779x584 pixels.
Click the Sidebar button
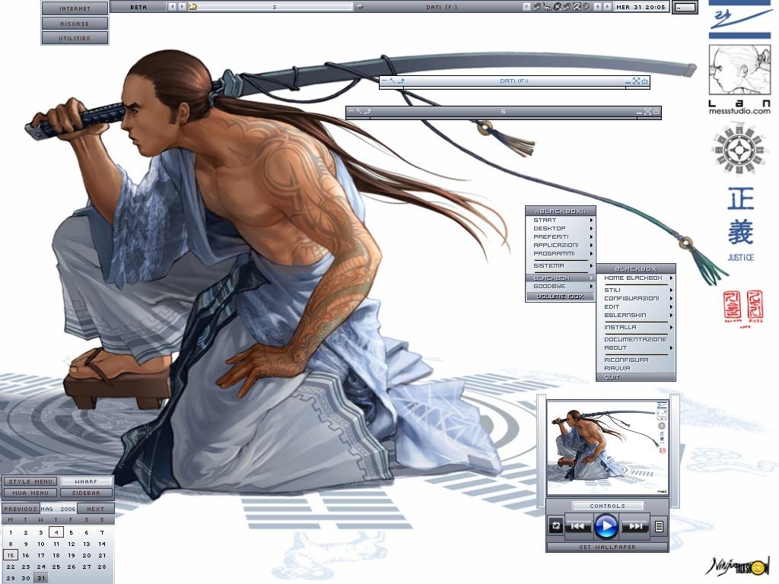click(86, 493)
